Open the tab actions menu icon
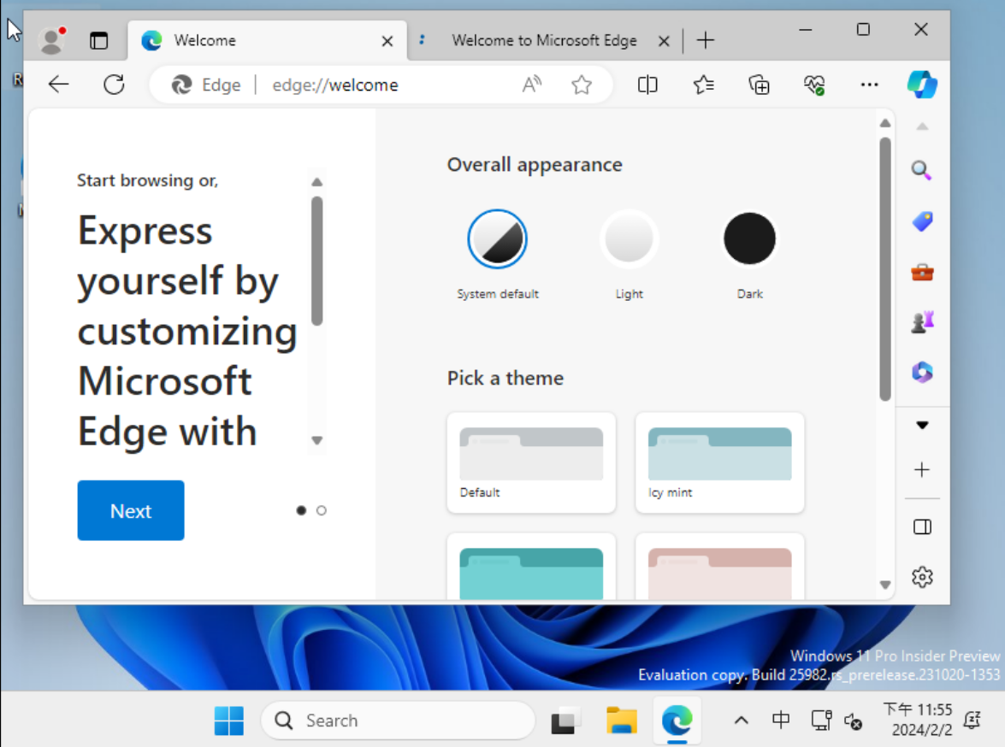 click(x=98, y=41)
